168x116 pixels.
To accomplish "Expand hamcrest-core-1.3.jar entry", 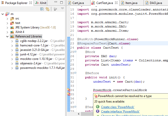I will (12, 46).
